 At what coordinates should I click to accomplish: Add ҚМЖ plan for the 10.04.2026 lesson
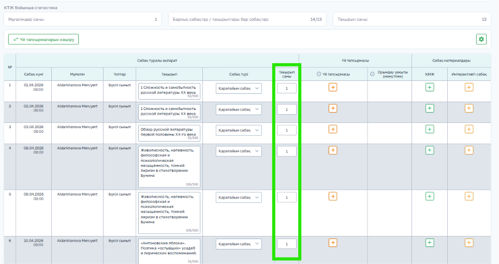430,243
